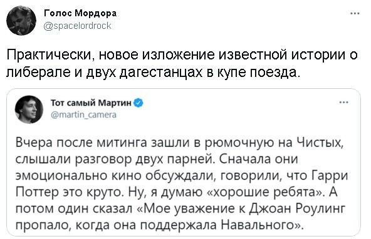Click the quoted card header area right of the handle
Image resolution: width=371 pixels, height=239 pixels.
coord(227,109)
